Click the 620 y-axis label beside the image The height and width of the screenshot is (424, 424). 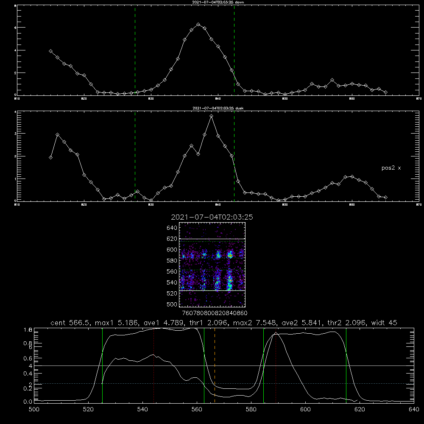(x=172, y=239)
